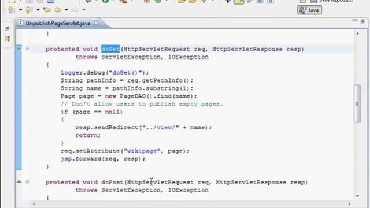Collapse the doGet method fold toggle
370x208 pixels.
[x=27, y=49]
